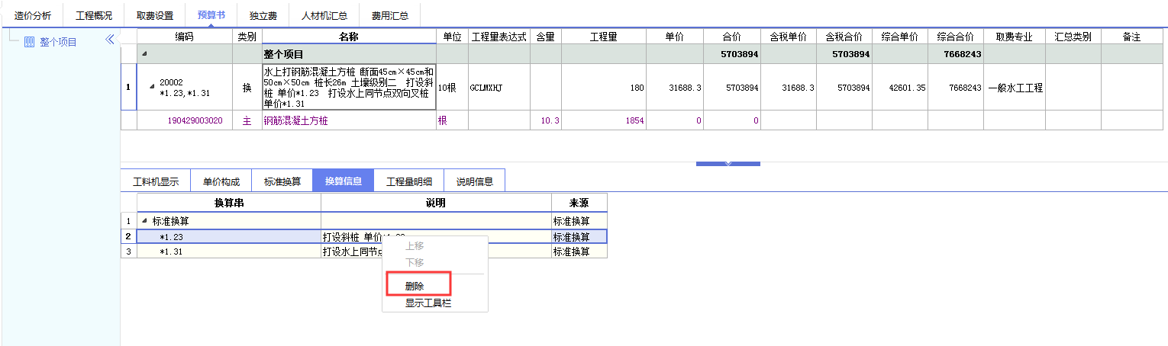Open 说明信息 sub-tab
Screen dimensions: 1168x346
click(475, 181)
